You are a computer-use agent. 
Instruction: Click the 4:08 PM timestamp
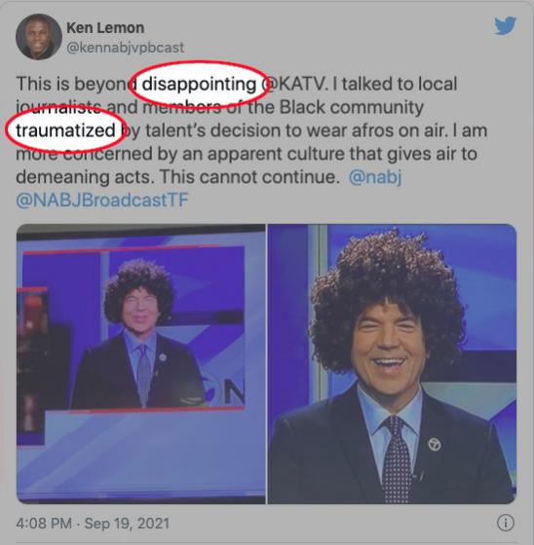pos(44,524)
